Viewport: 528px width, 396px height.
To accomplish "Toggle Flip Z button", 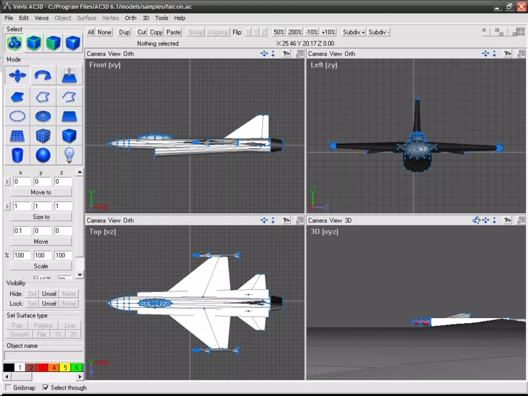I will point(264,32).
